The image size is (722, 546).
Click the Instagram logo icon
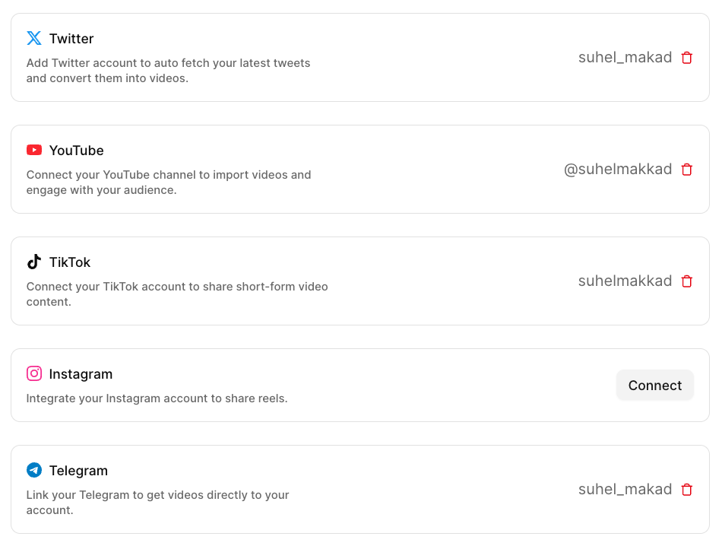34,373
